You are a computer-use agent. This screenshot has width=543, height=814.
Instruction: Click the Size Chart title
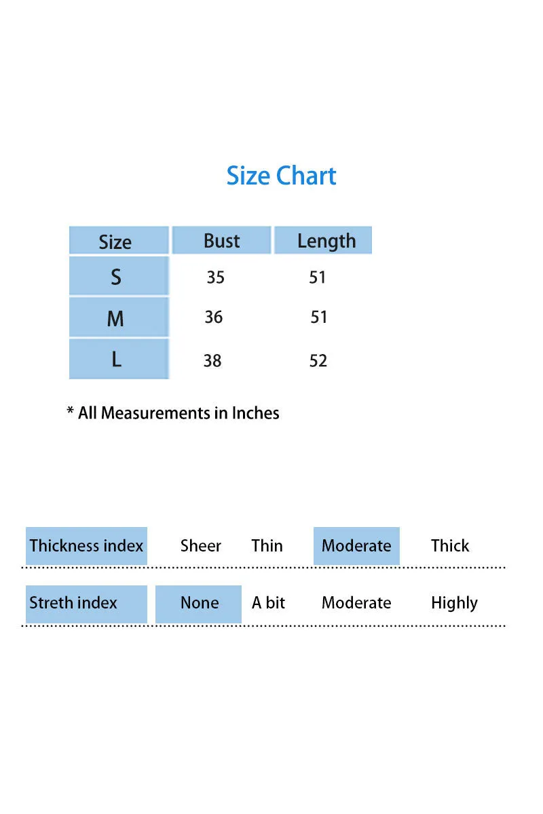pos(281,176)
